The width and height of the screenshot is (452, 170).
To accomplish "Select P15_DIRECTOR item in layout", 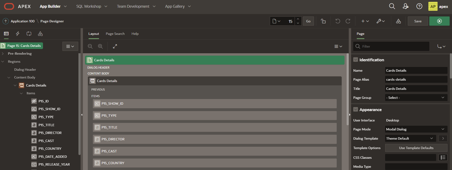I will click(x=215, y=139).
